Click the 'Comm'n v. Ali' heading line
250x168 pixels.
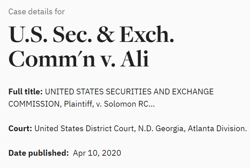[x=79, y=59]
